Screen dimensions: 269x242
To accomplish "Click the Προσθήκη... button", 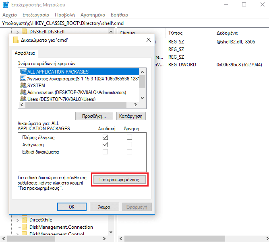I will point(94,116).
